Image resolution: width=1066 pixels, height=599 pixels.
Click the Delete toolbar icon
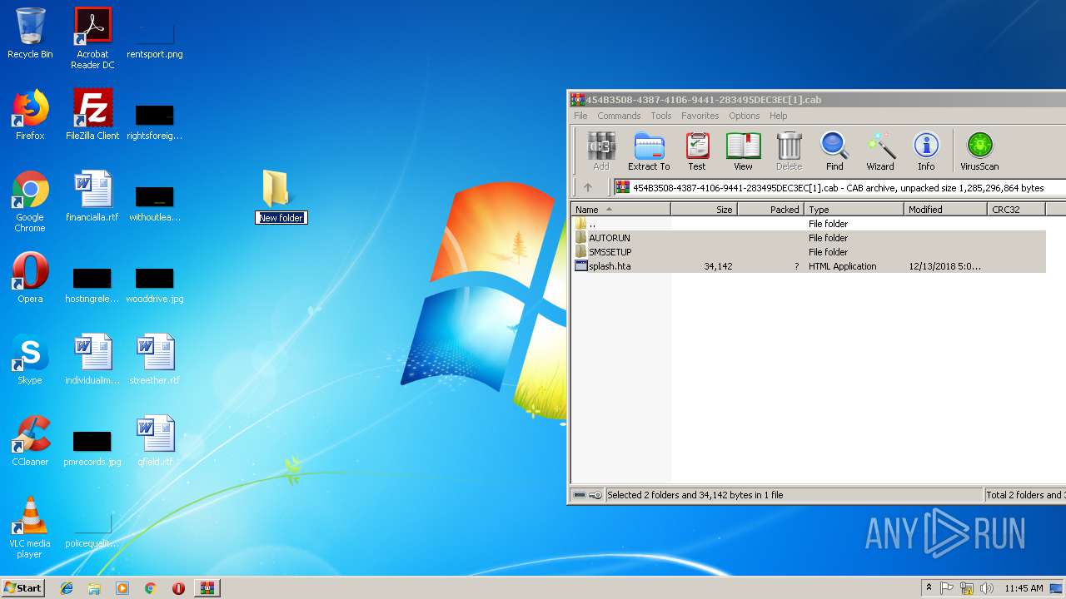(x=789, y=151)
